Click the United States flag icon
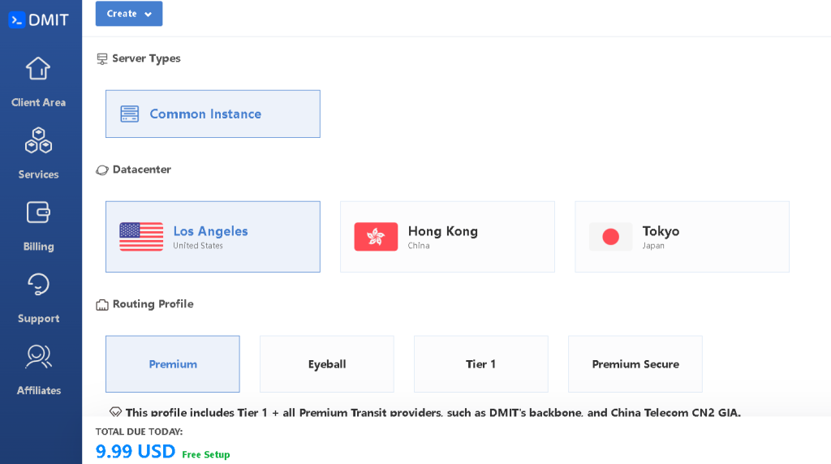Screen dimensions: 831x464 click(x=141, y=237)
